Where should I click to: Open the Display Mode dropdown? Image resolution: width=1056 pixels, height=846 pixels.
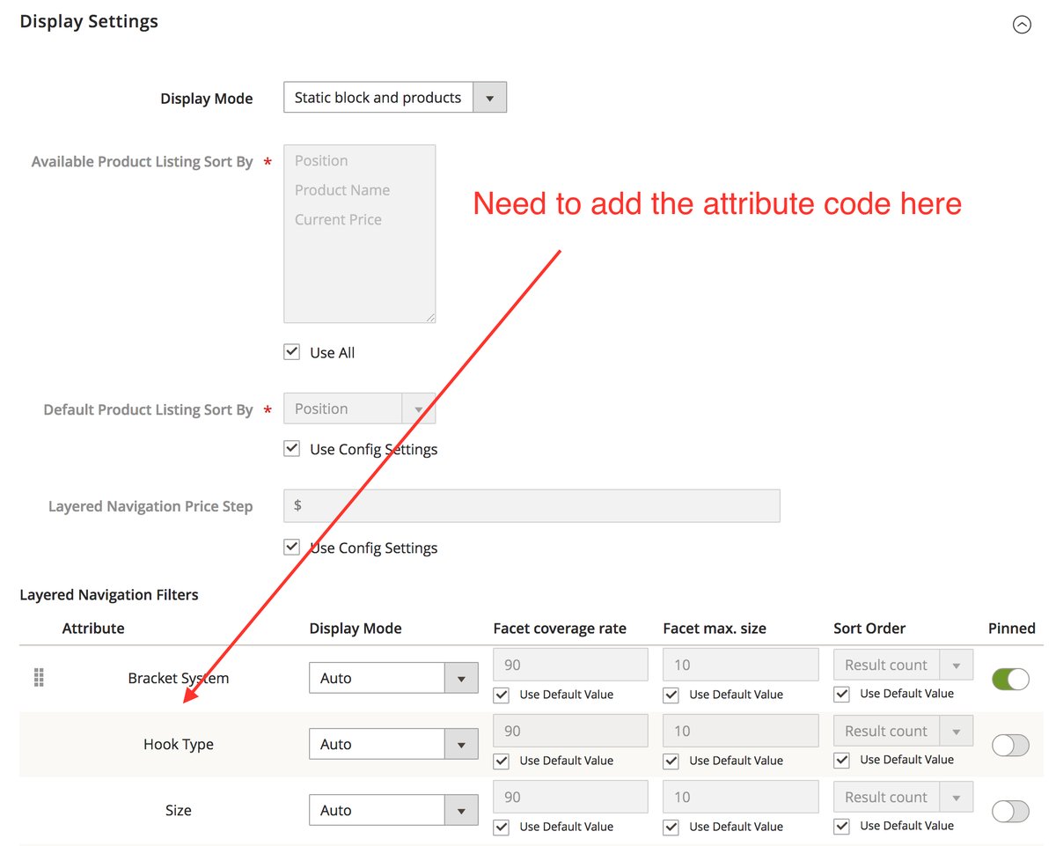(x=490, y=97)
